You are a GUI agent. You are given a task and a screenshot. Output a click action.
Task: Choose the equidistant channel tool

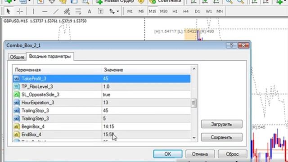click(67, 11)
